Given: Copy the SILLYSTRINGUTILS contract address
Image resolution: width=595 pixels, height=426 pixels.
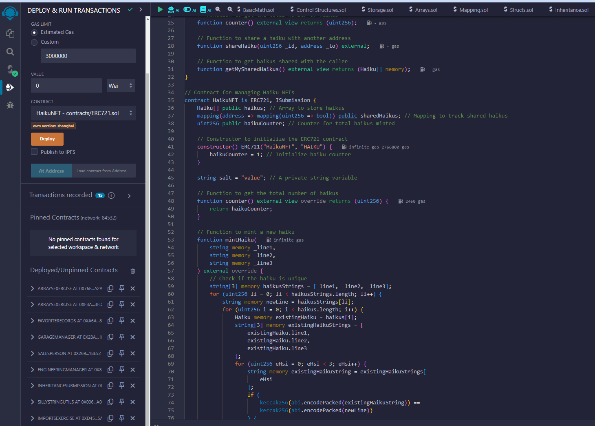Looking at the screenshot, I should [110, 402].
